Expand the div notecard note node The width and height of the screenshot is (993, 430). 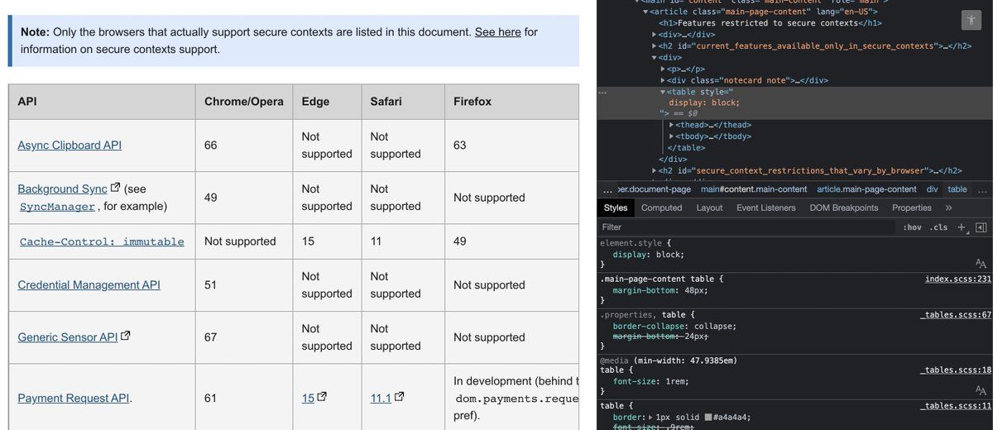[x=664, y=80]
